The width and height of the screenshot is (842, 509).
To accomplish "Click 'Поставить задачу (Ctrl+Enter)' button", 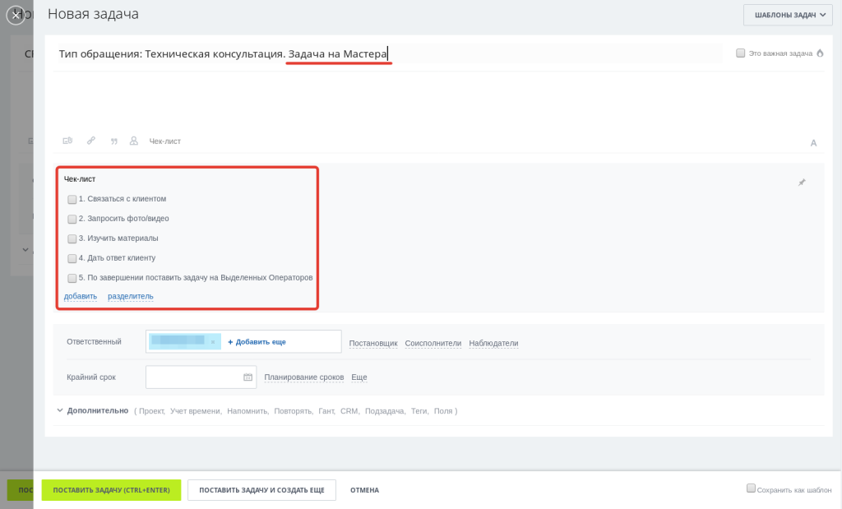I will click(x=111, y=490).
